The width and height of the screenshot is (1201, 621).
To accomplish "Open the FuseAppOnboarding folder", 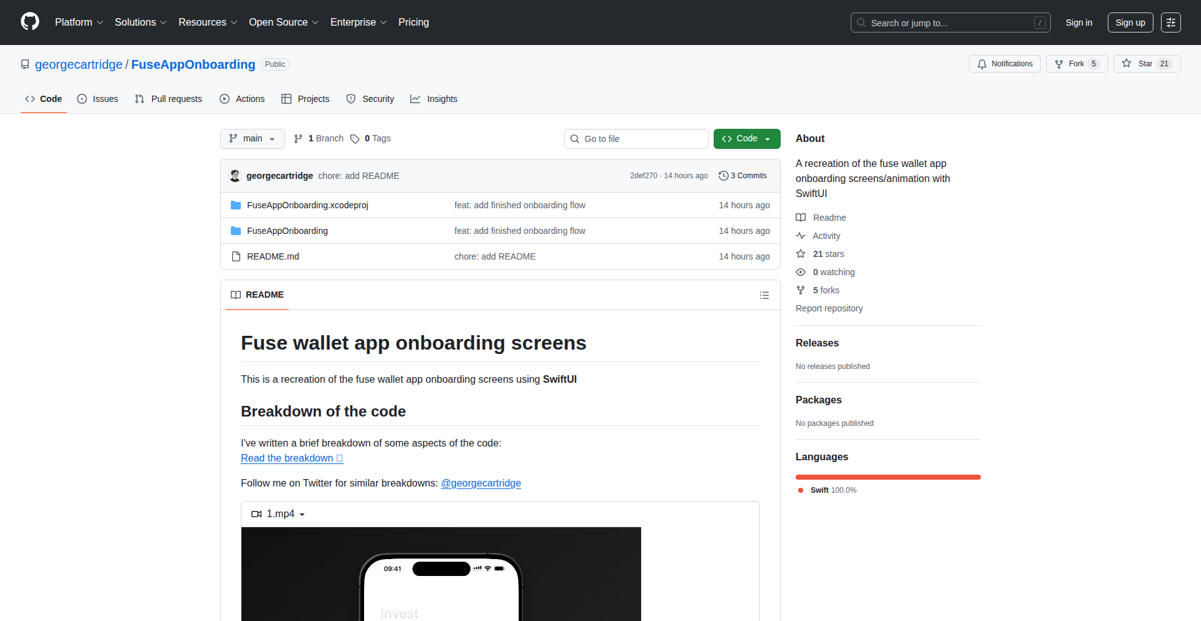I will (287, 231).
